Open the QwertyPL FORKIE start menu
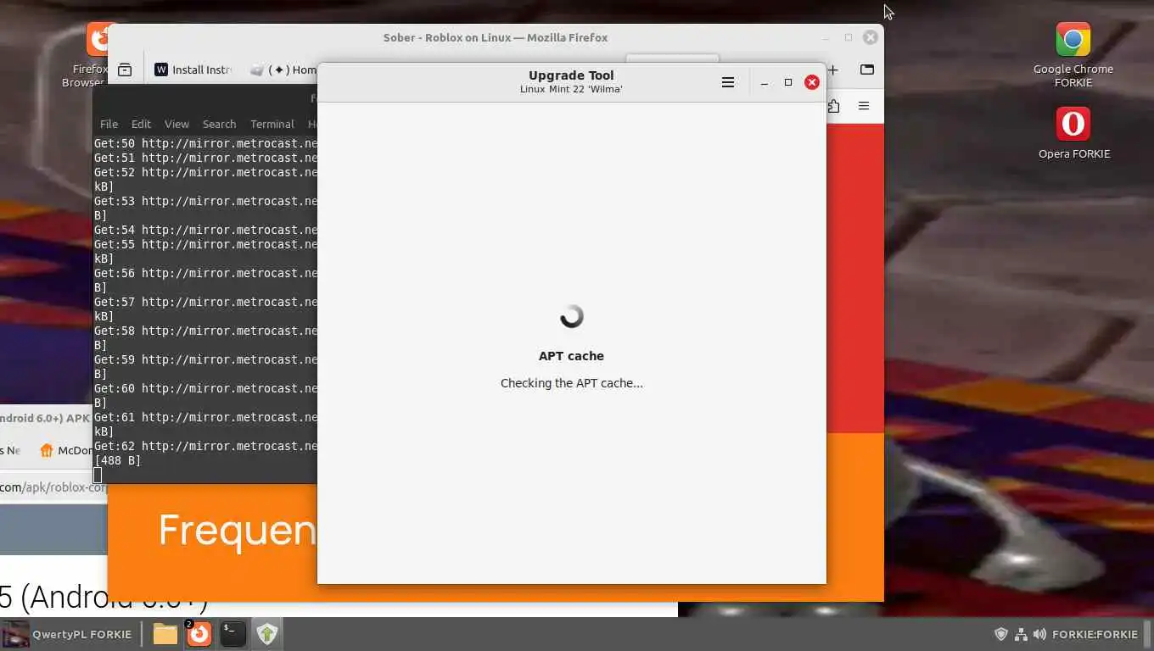The width and height of the screenshot is (1154, 651). point(68,634)
